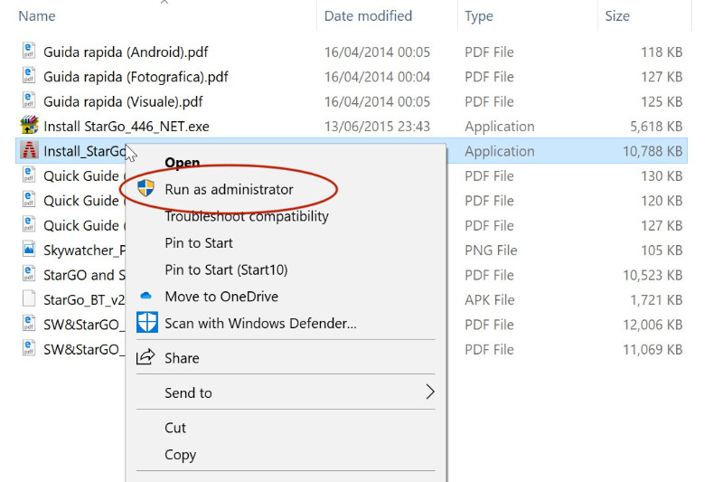This screenshot has height=482, width=723.
Task: Choose Open from the context menu
Action: [183, 163]
